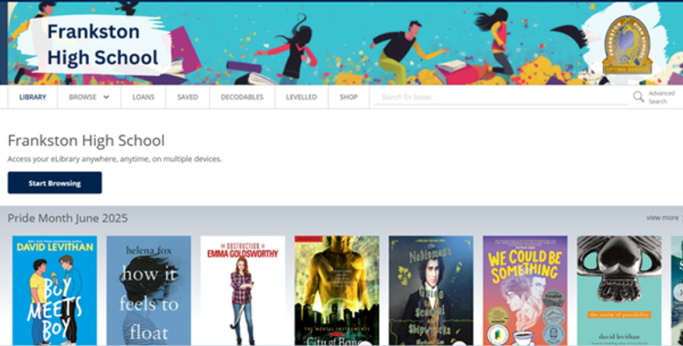683x346 pixels.
Task: Open the Saved tab
Action: coord(187,97)
